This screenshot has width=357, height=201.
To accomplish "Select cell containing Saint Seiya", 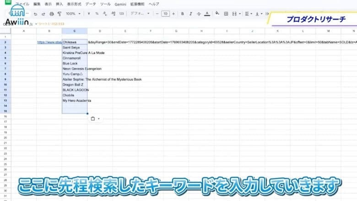I will [75, 47].
